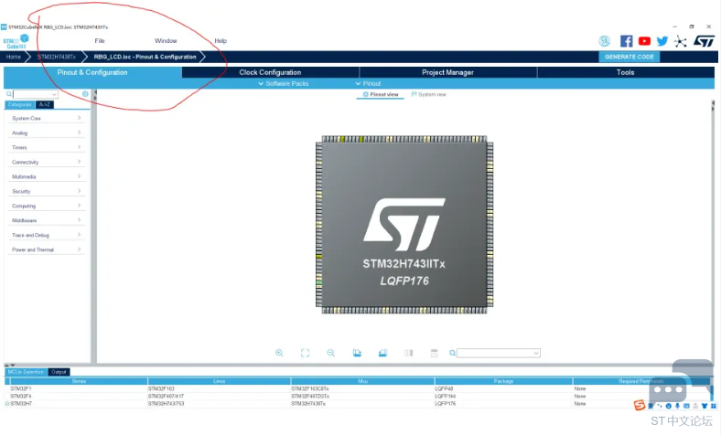Click the zoom out magnifier icon

(330, 353)
